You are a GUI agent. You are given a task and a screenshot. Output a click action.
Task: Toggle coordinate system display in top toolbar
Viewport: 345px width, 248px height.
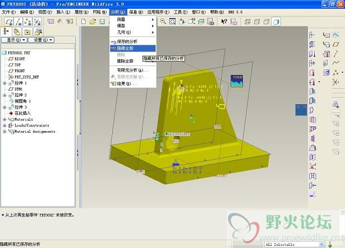[37, 22]
